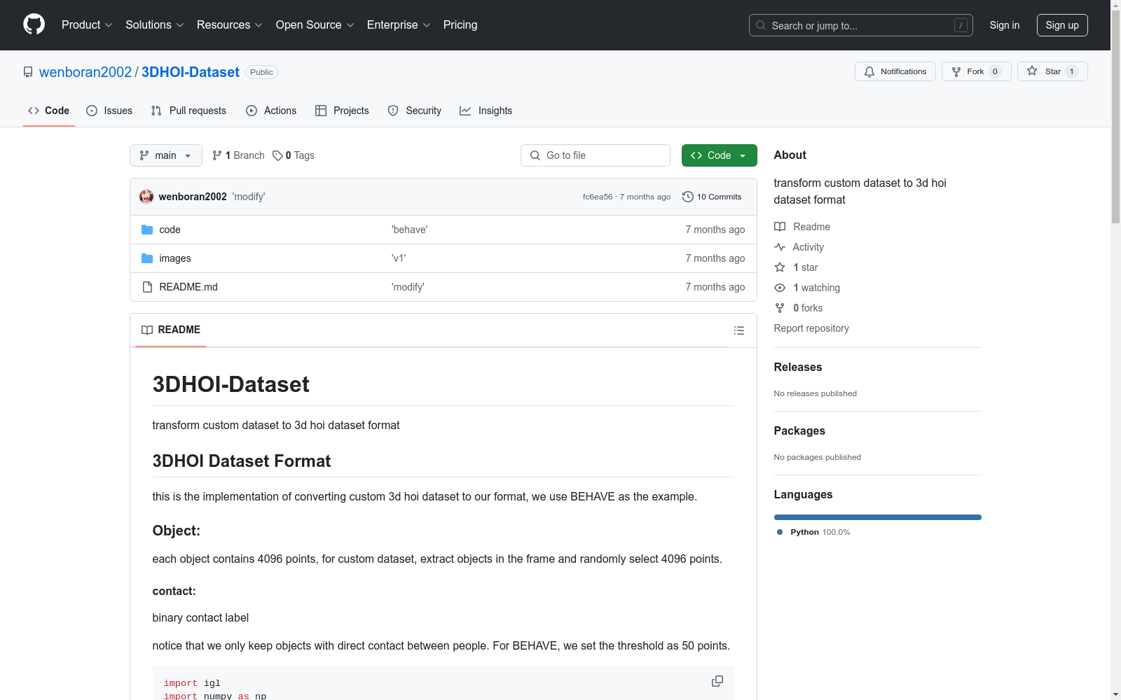View the 10 Commits history
Screen dimensions: 1121x700
click(x=712, y=197)
